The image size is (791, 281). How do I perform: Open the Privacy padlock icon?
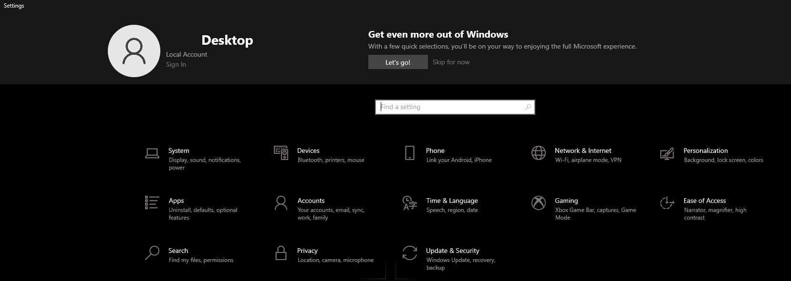[x=281, y=253]
